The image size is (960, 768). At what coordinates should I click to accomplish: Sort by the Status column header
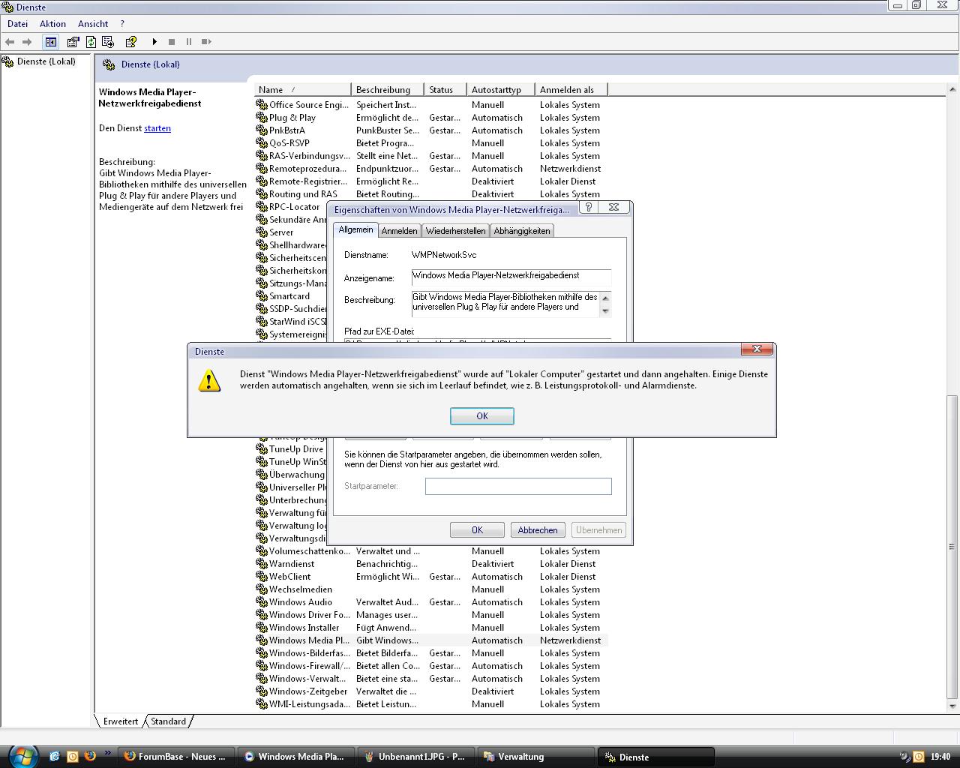[x=445, y=90]
